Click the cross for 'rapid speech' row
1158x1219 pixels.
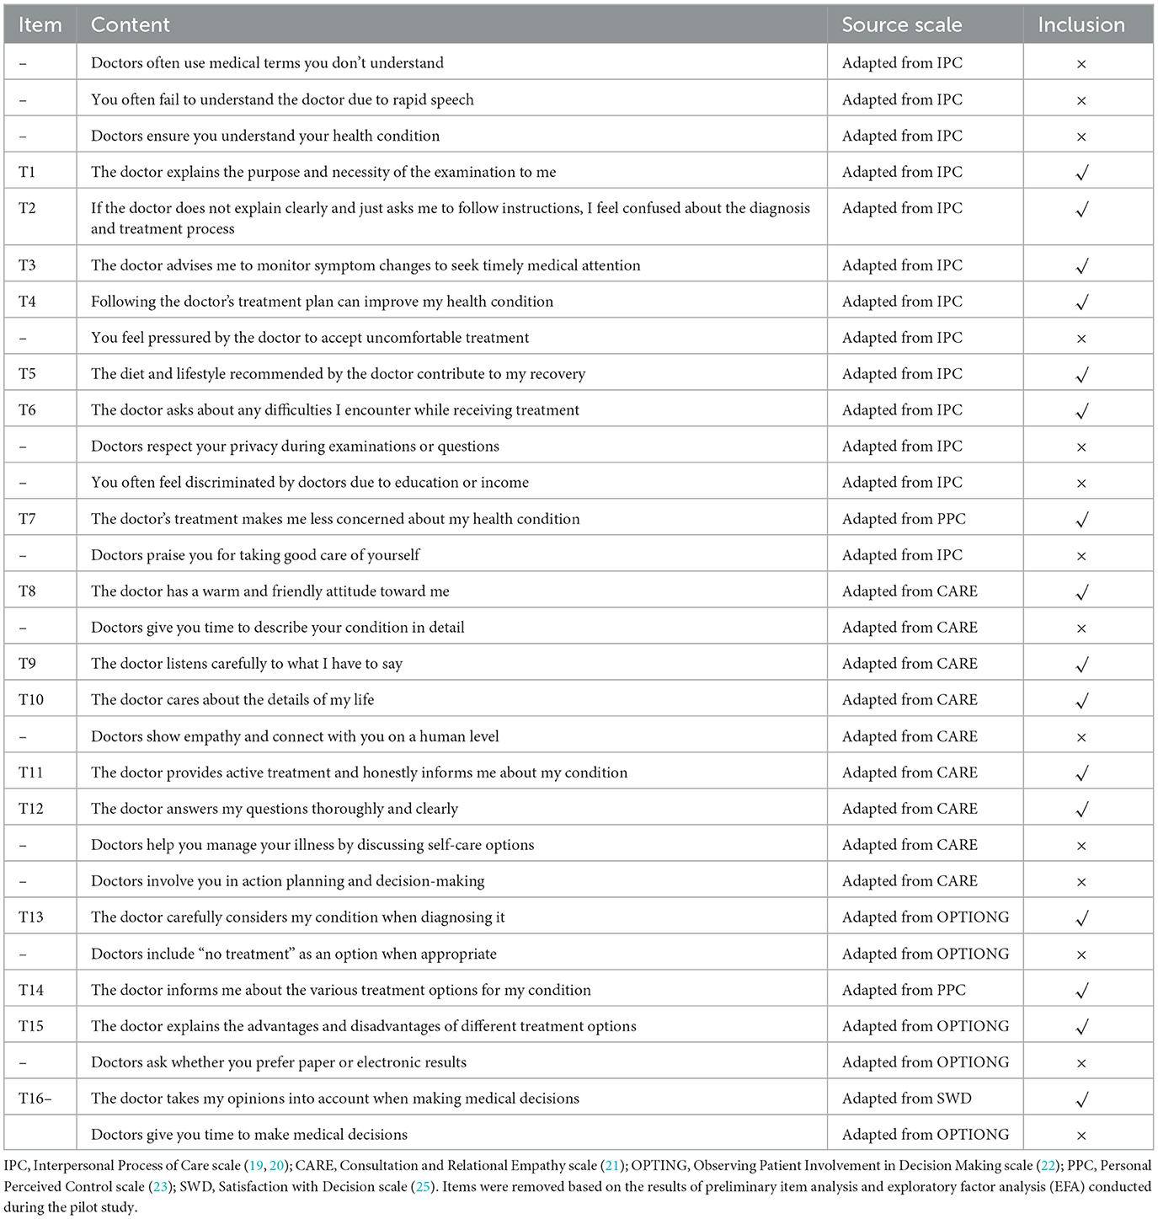1081,100
